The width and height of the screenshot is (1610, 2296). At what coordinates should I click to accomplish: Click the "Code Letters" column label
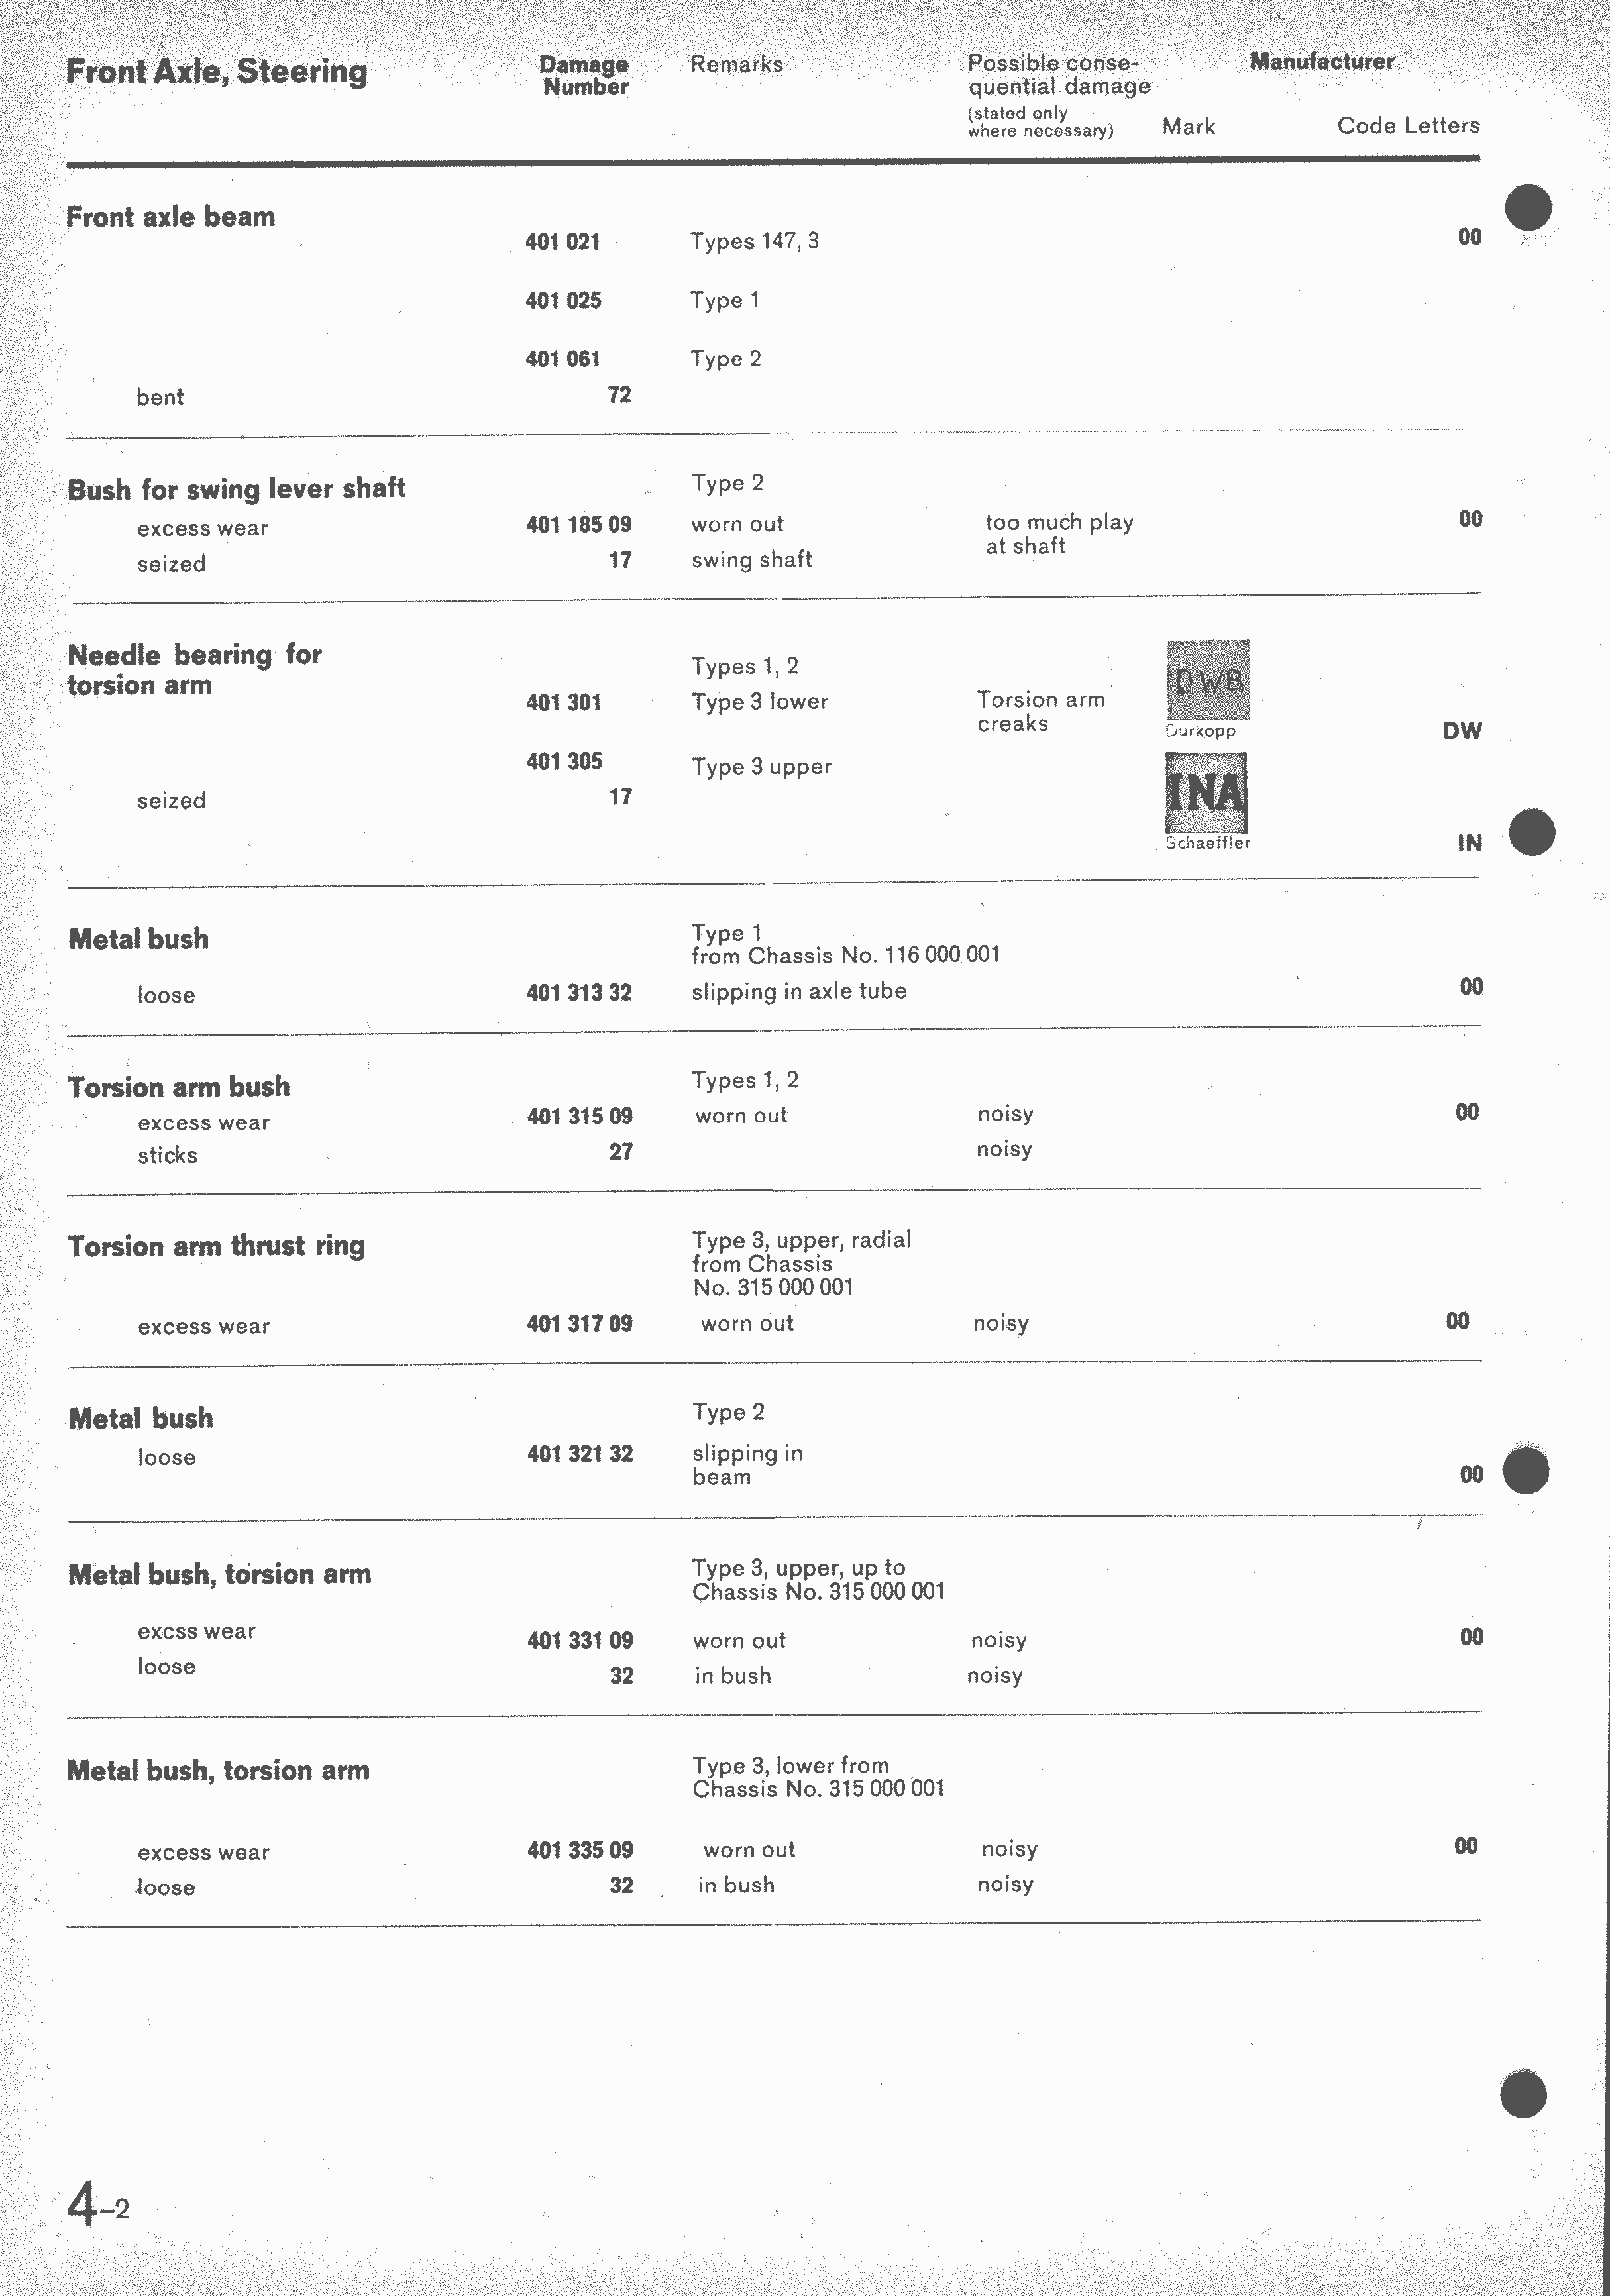point(1408,126)
